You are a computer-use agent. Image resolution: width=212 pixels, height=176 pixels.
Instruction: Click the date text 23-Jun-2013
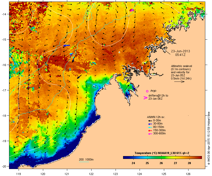coord(180,51)
